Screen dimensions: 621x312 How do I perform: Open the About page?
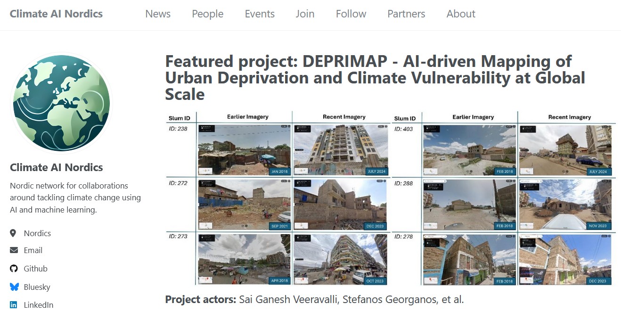pyautogui.click(x=461, y=14)
